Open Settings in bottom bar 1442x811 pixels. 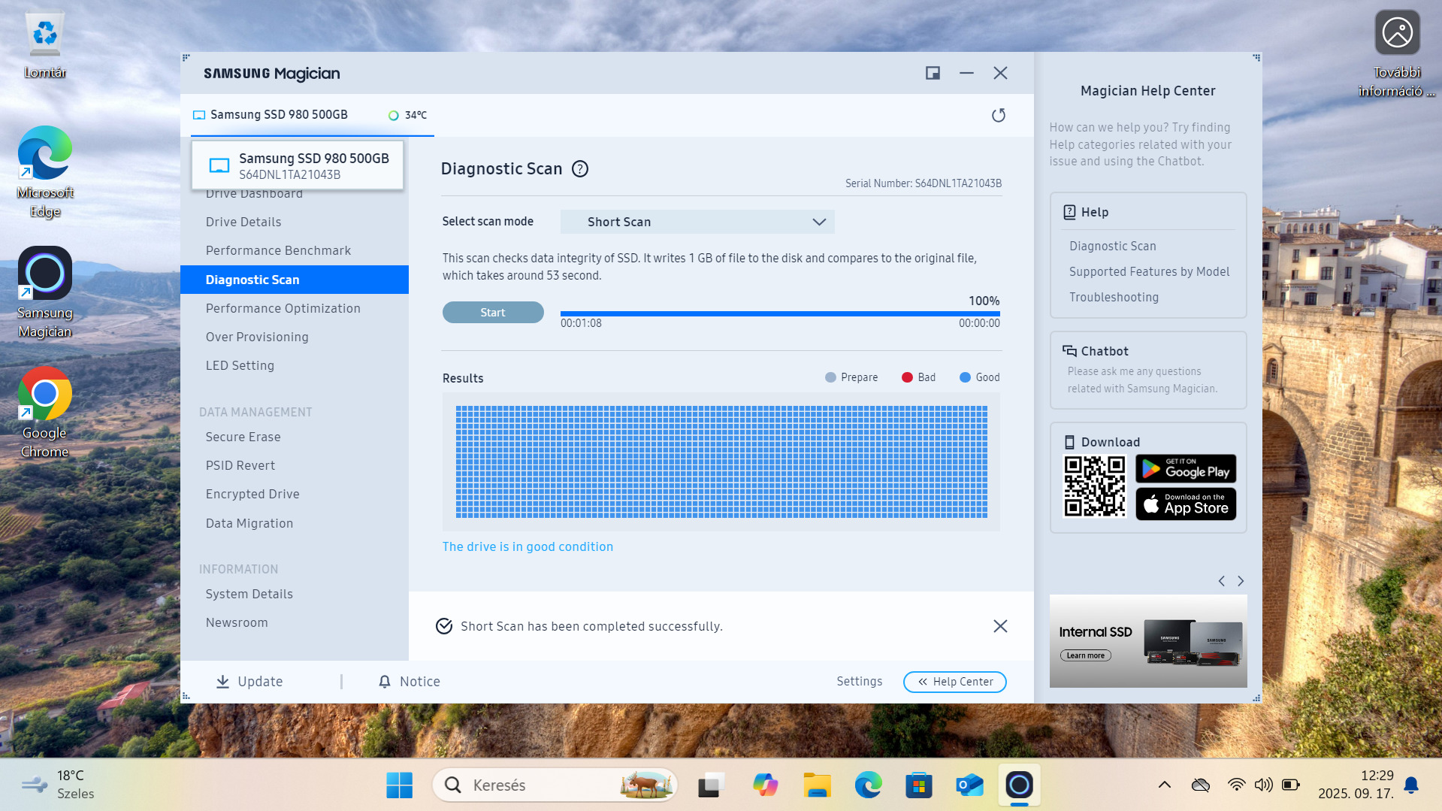coord(860,681)
